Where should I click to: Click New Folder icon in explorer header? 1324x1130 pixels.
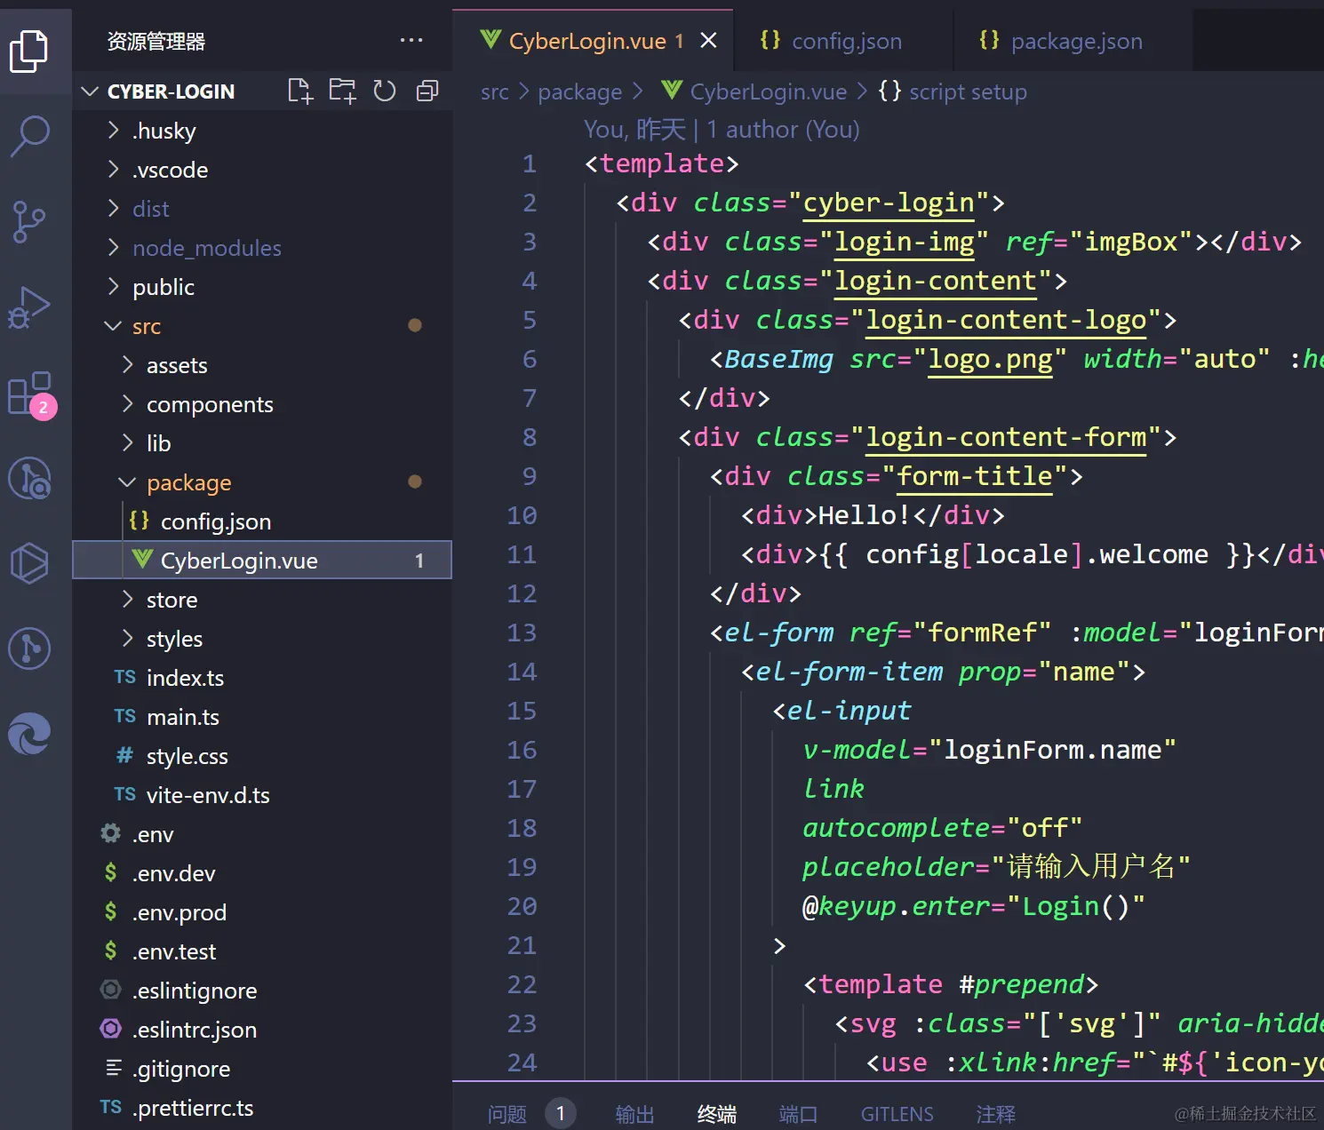click(x=343, y=91)
